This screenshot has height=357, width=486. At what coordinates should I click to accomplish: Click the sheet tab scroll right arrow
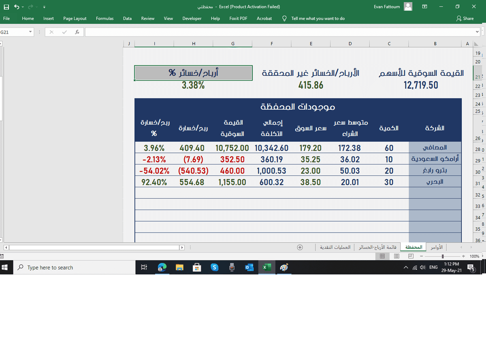click(x=471, y=247)
